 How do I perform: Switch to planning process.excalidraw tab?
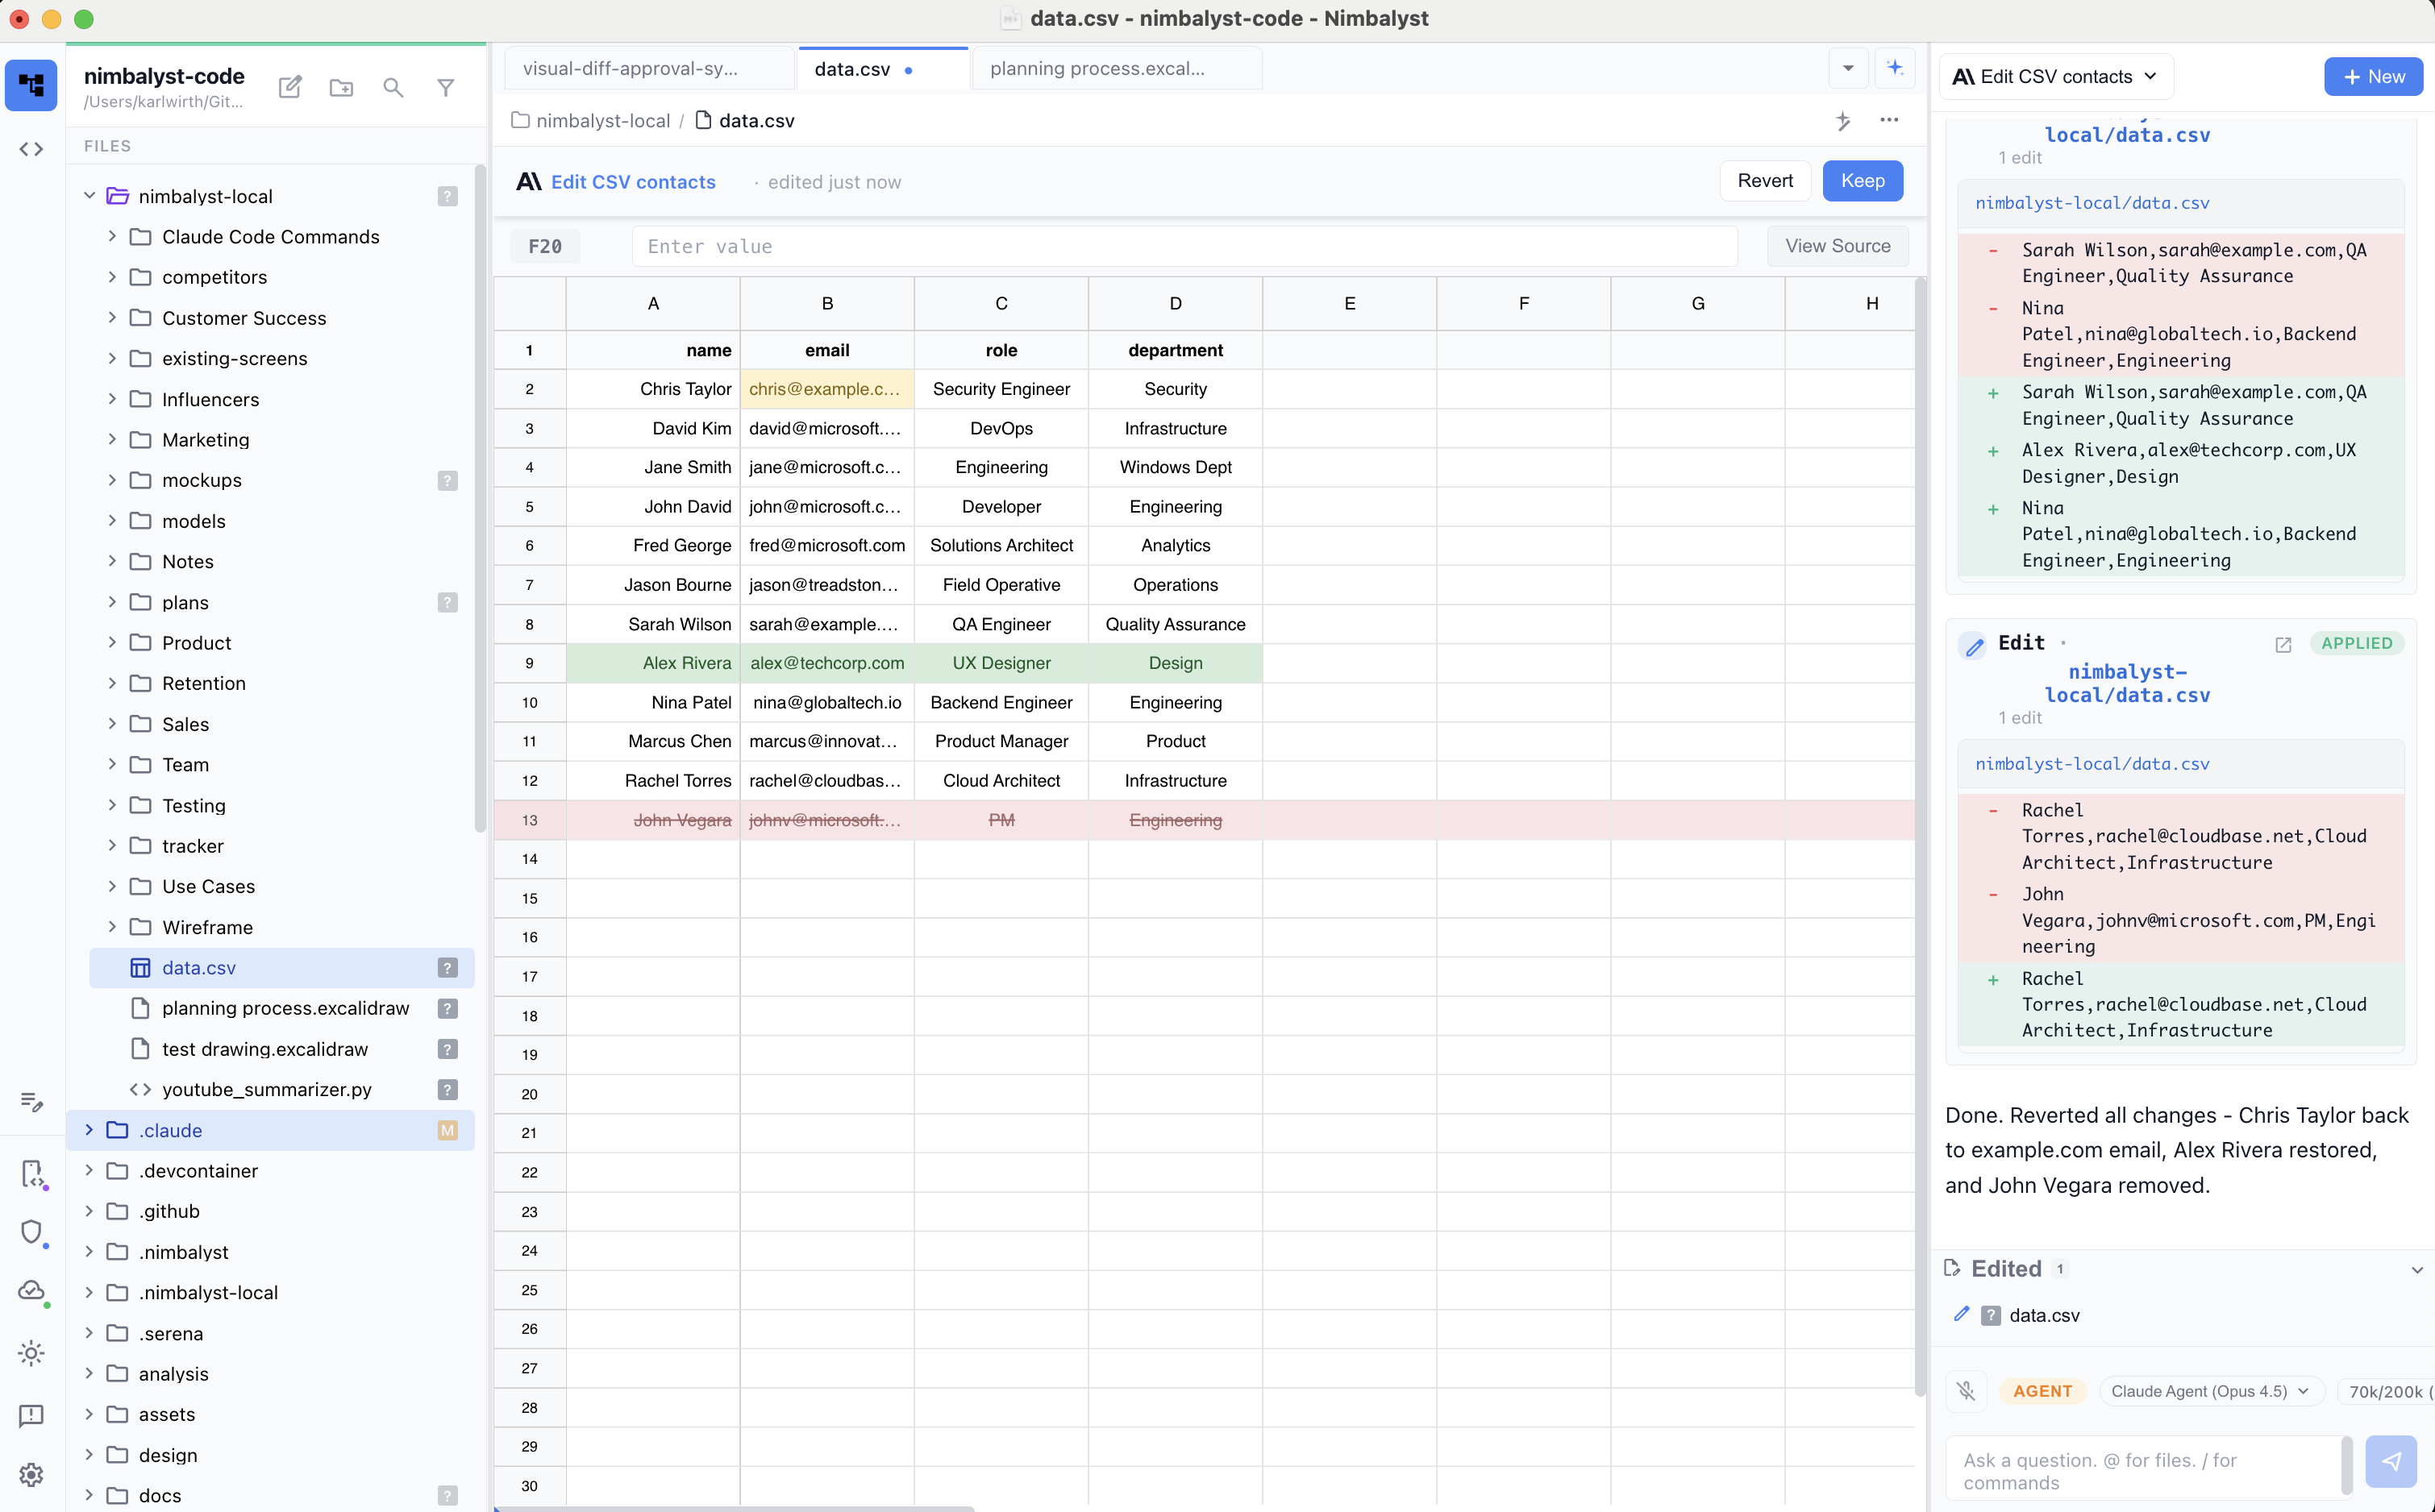point(1097,68)
